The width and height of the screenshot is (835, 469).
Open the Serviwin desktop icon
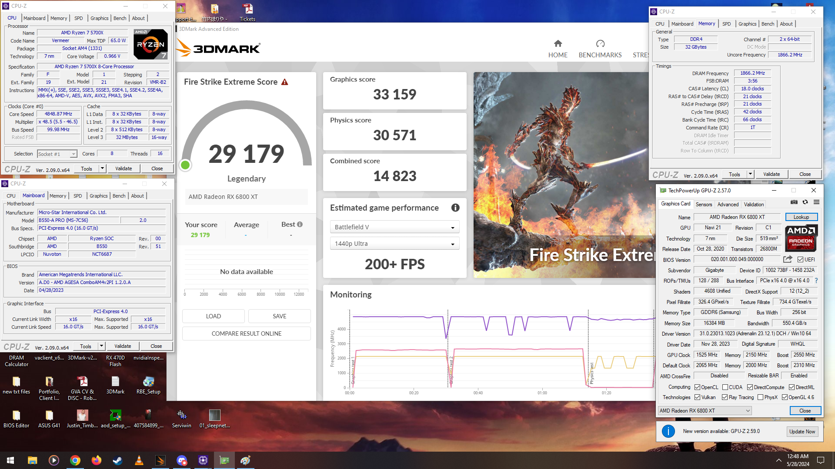pos(182,419)
